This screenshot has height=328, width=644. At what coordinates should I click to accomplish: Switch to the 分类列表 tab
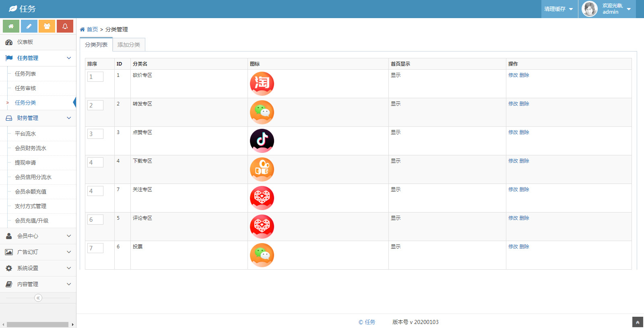(x=96, y=45)
